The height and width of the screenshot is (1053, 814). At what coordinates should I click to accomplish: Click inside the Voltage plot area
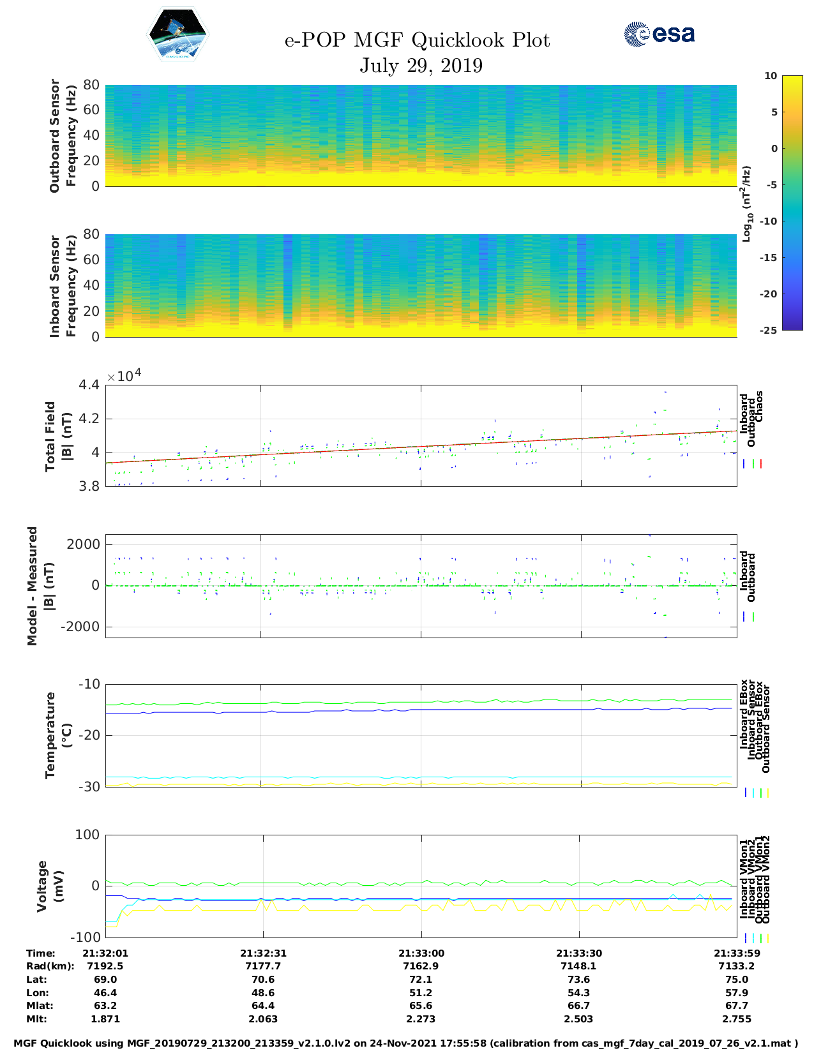pos(421,886)
